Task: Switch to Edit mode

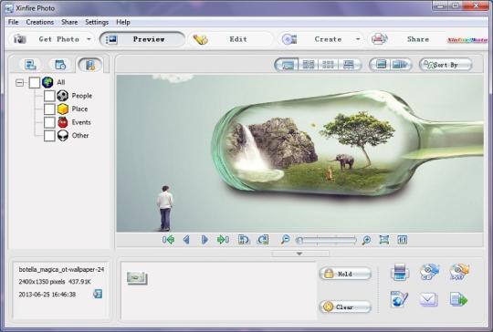Action: 230,39
